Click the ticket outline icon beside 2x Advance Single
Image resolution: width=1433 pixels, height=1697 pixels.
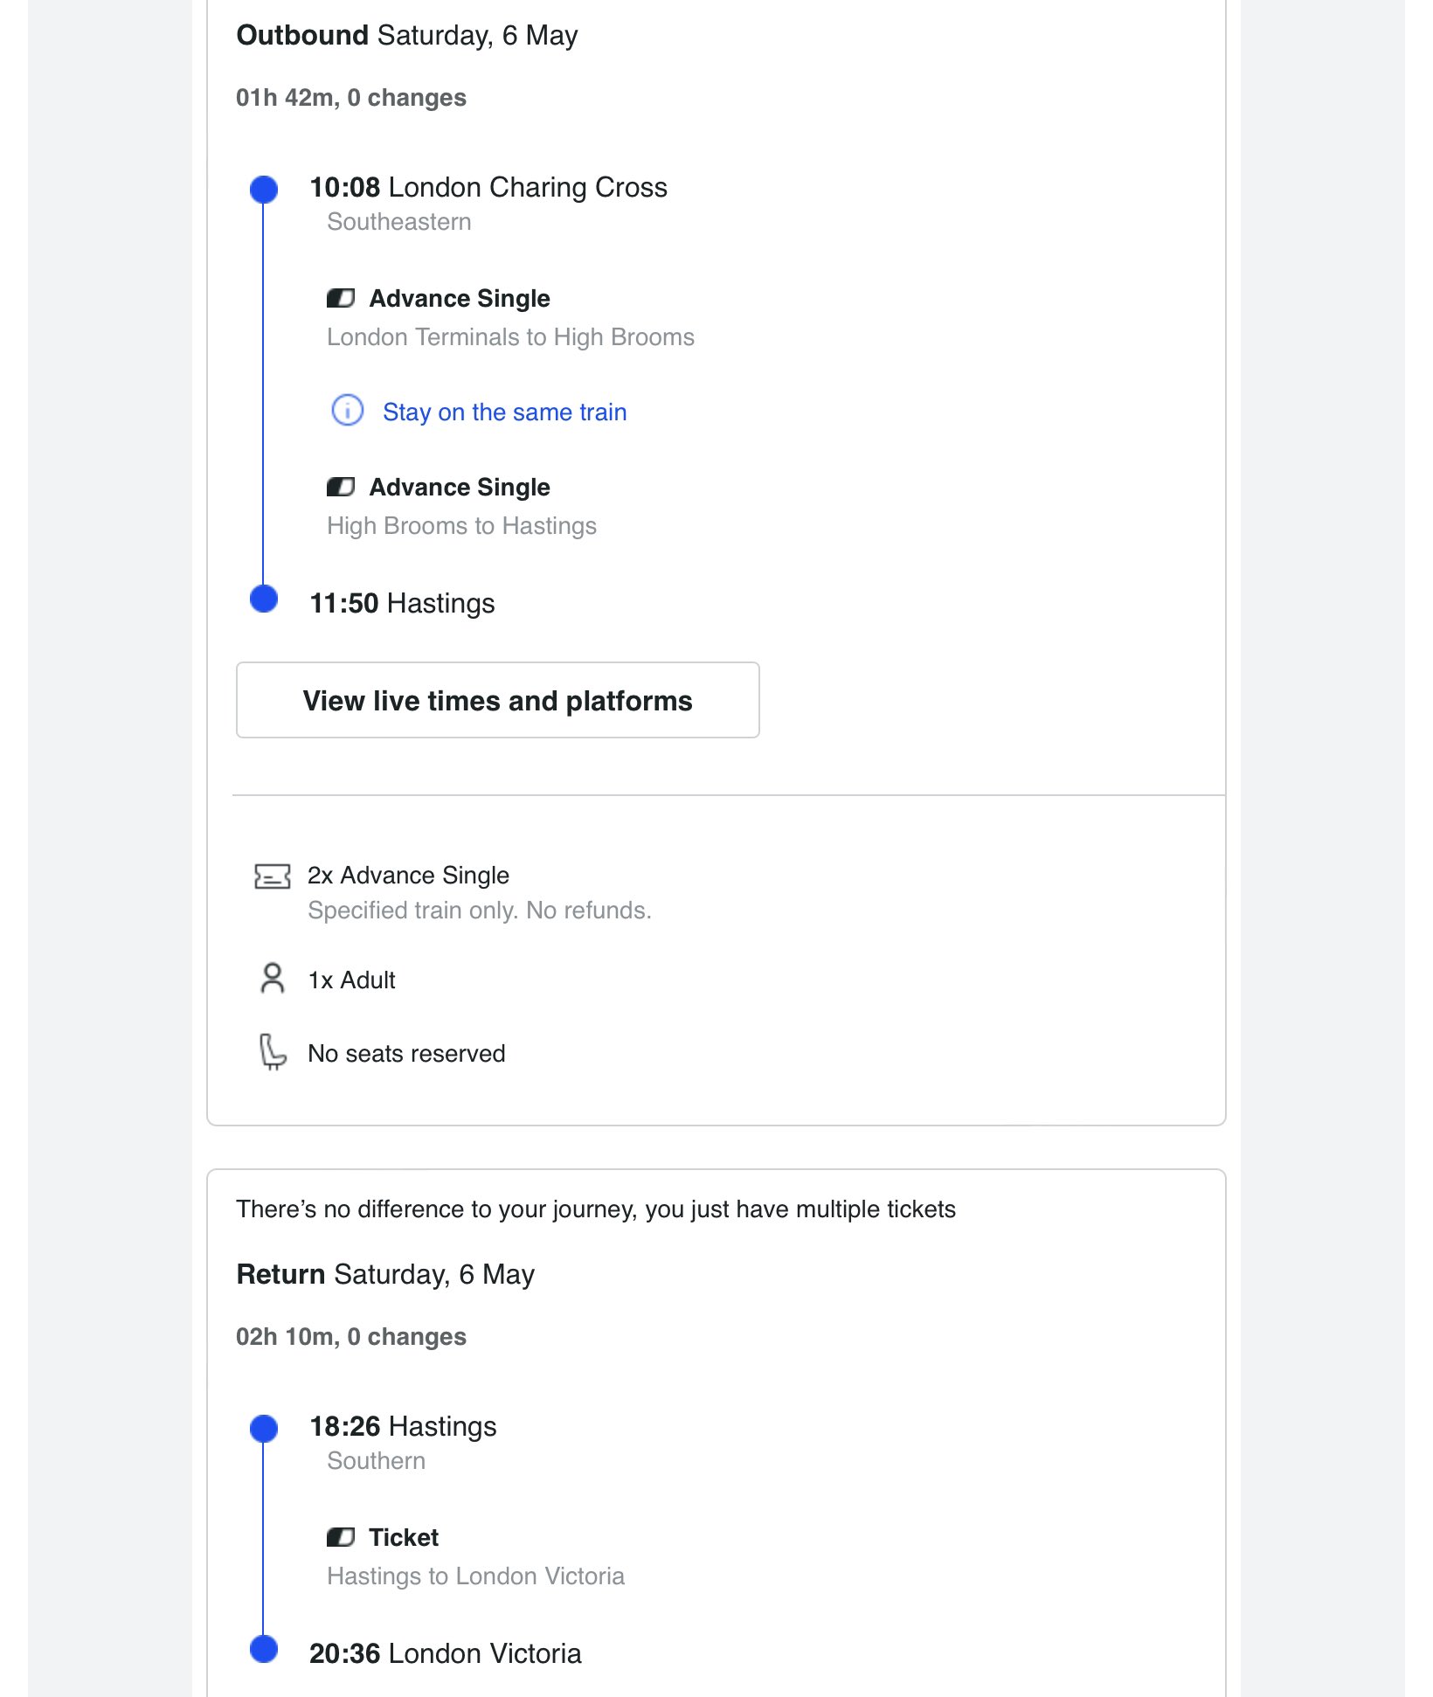[x=272, y=876]
